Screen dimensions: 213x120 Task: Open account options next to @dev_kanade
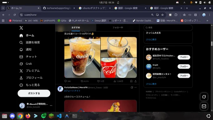pos(51,106)
